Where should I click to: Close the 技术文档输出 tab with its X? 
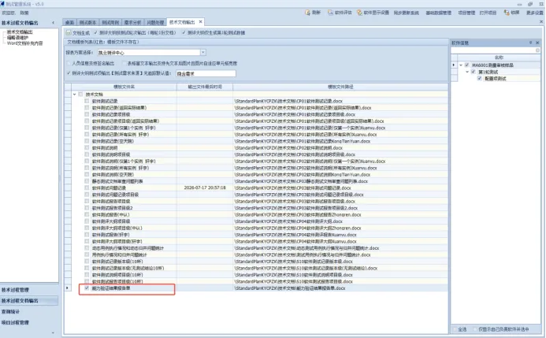(x=201, y=22)
